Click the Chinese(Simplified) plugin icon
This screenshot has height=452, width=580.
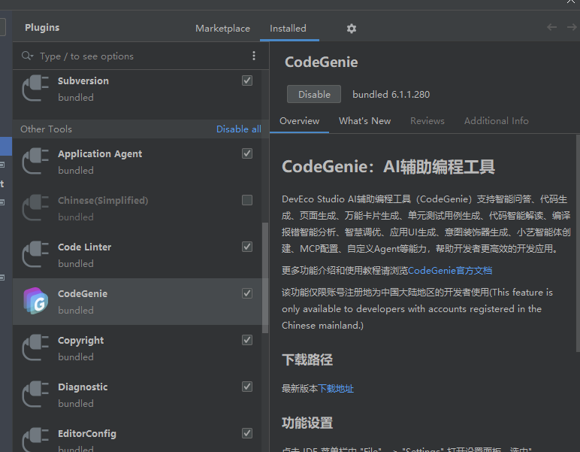coord(35,208)
